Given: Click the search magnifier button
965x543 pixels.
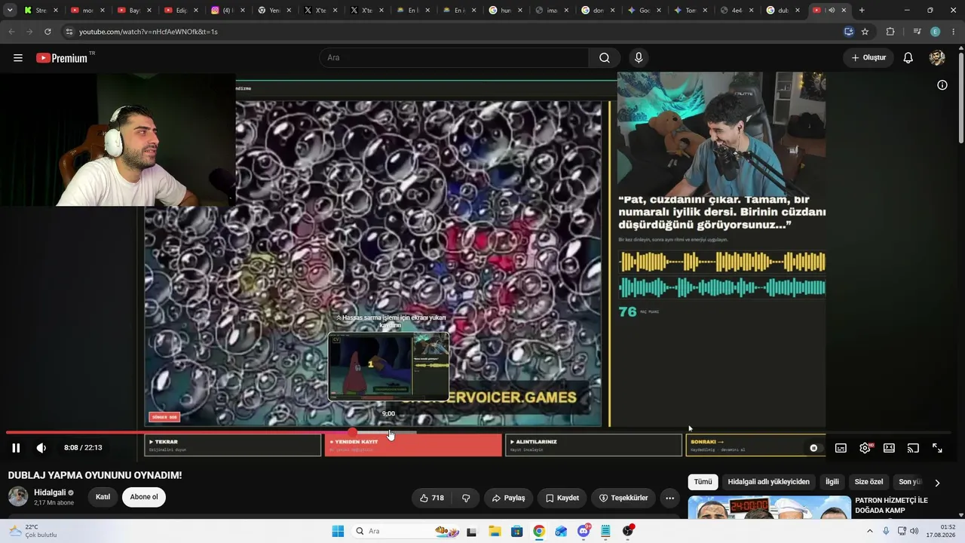Looking at the screenshot, I should coord(605,58).
